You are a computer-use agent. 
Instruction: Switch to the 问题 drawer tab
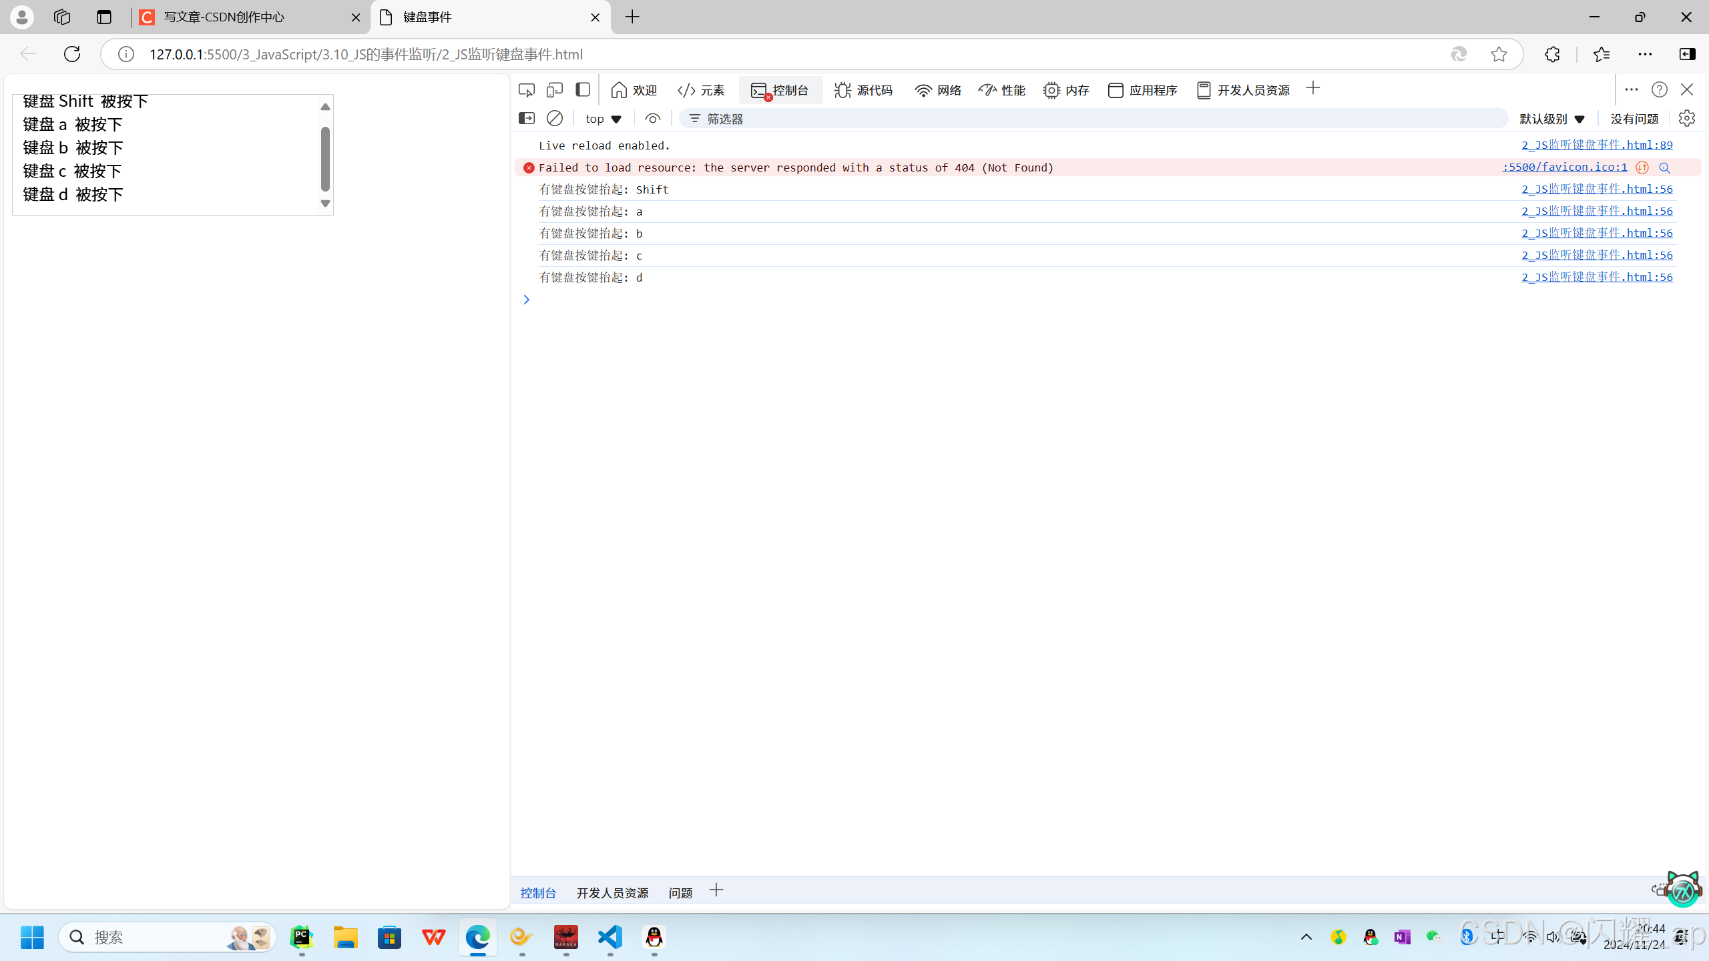(680, 892)
